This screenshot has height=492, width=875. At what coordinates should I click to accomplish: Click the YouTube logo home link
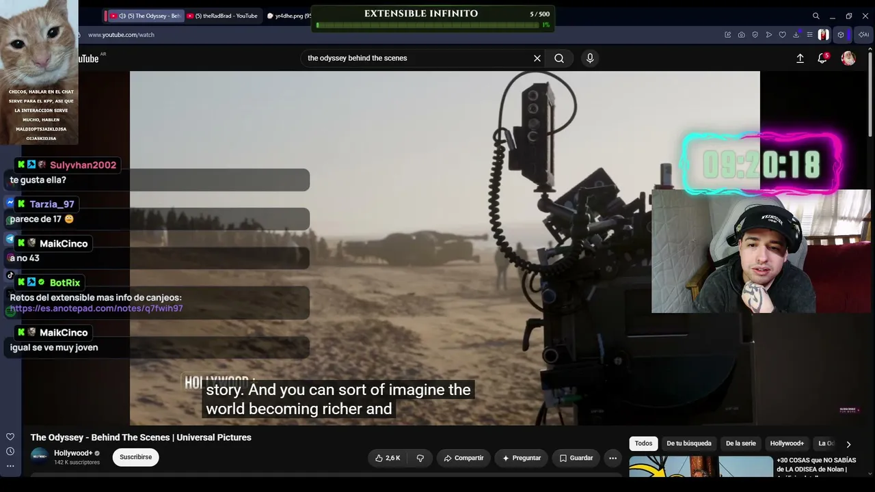tap(89, 59)
